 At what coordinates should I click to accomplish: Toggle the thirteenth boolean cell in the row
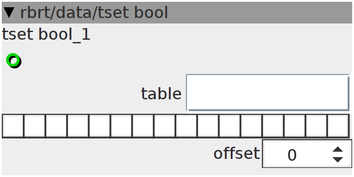coord(273,126)
